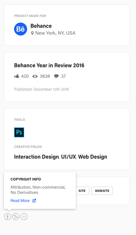Open the Photoshop tool icon
The image size is (136, 235).
click(19, 132)
